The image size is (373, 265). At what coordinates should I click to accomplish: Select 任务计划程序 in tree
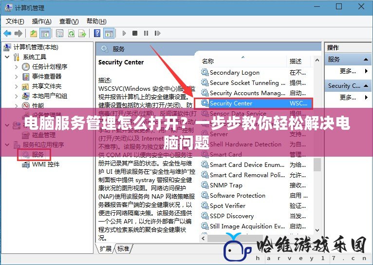pos(50,67)
